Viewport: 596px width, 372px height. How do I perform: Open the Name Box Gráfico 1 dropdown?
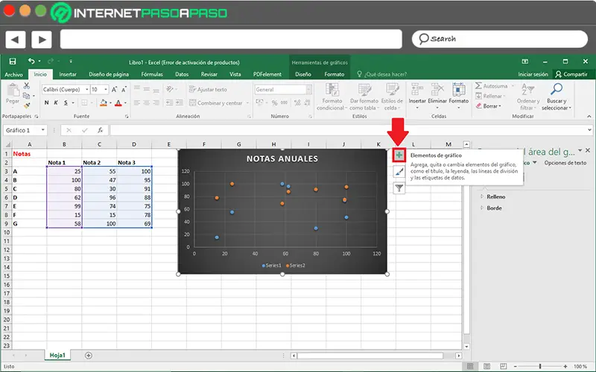point(43,130)
